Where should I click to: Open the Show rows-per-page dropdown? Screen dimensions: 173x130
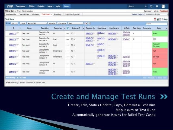click(14, 23)
